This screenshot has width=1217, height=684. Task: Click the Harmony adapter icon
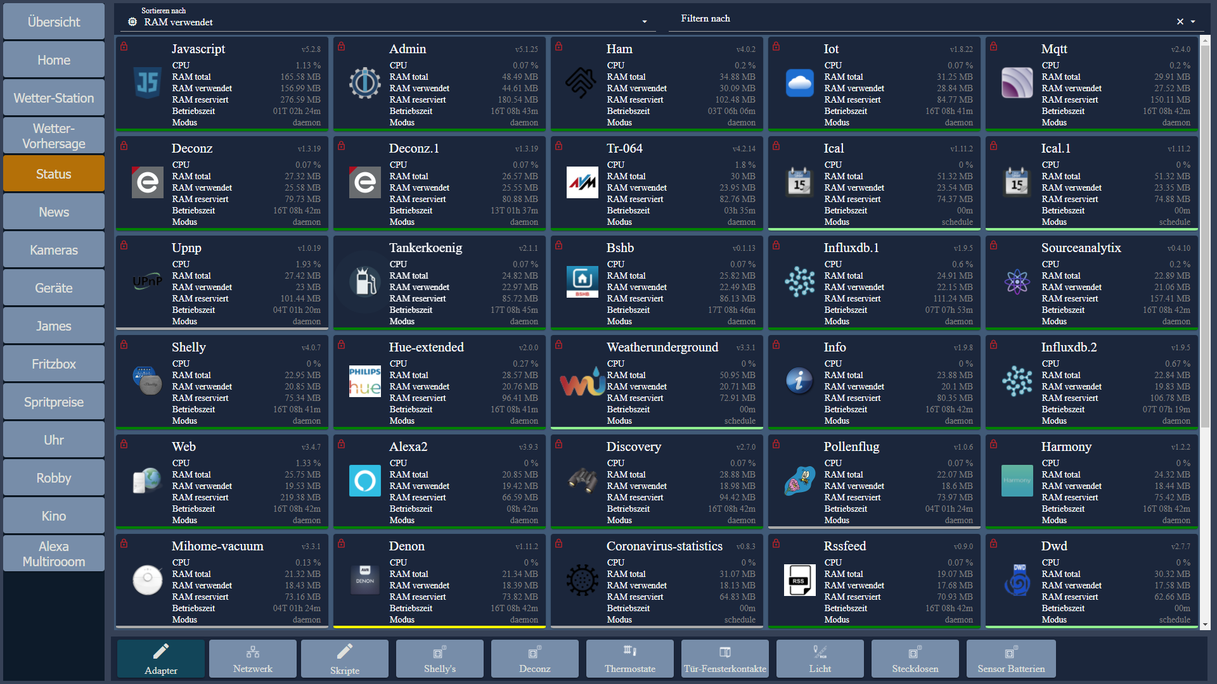point(1017,481)
